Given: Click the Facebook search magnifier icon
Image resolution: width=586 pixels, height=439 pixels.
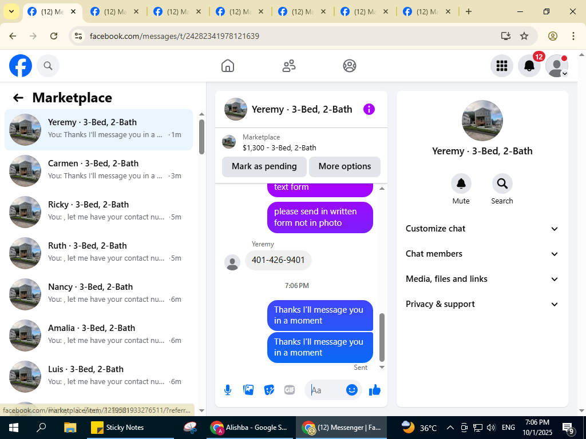Looking at the screenshot, I should click(x=48, y=66).
